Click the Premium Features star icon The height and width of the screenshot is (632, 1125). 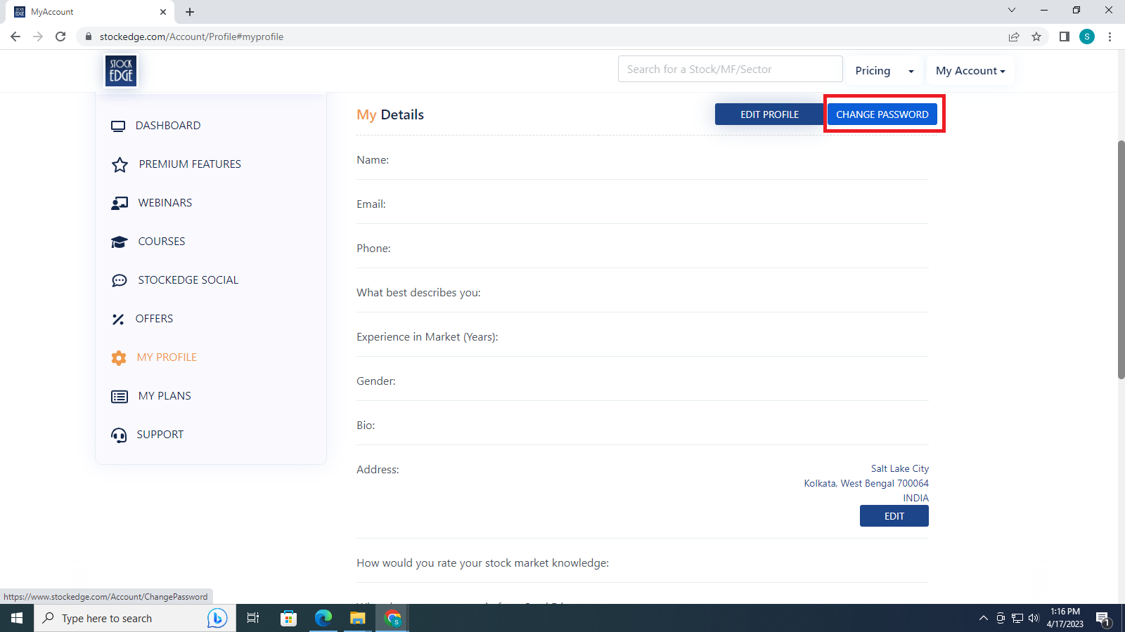coord(120,164)
